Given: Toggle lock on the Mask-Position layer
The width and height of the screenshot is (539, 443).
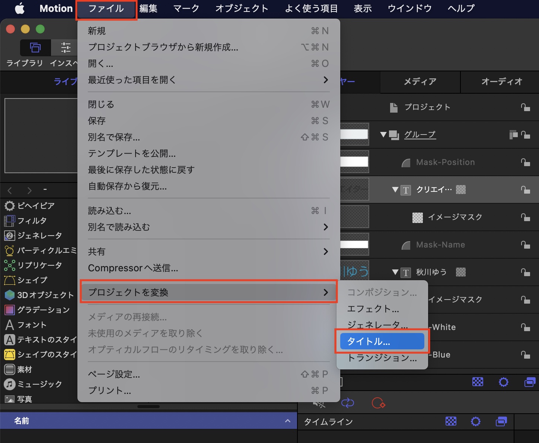Looking at the screenshot, I should tap(525, 162).
